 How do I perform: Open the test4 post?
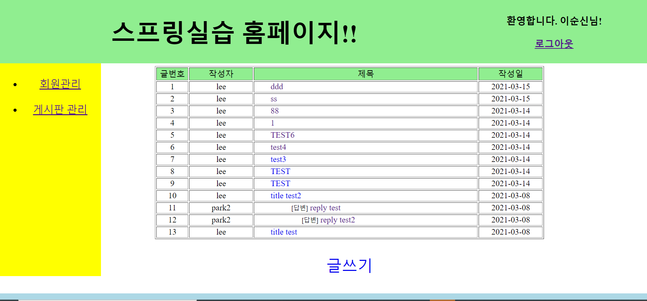[278, 147]
